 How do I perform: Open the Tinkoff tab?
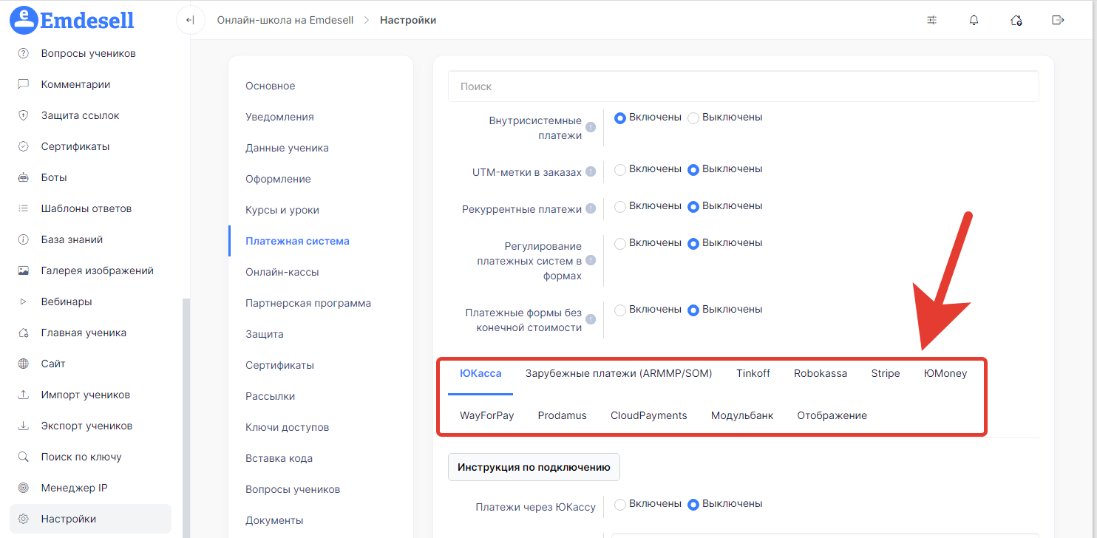(753, 373)
